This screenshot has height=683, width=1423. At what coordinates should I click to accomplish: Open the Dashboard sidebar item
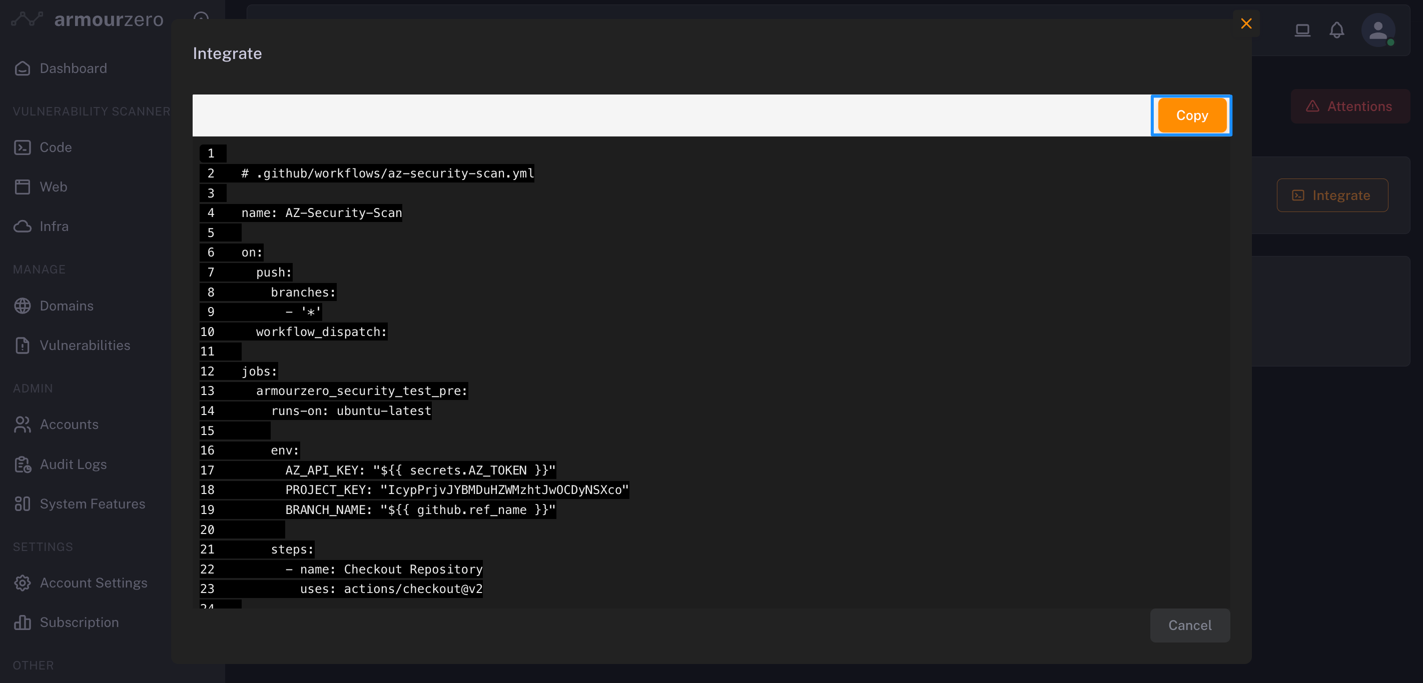pyautogui.click(x=73, y=68)
